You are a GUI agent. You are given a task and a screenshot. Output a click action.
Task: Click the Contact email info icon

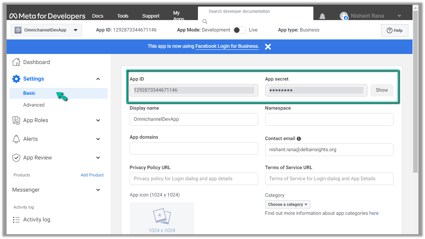(x=299, y=139)
